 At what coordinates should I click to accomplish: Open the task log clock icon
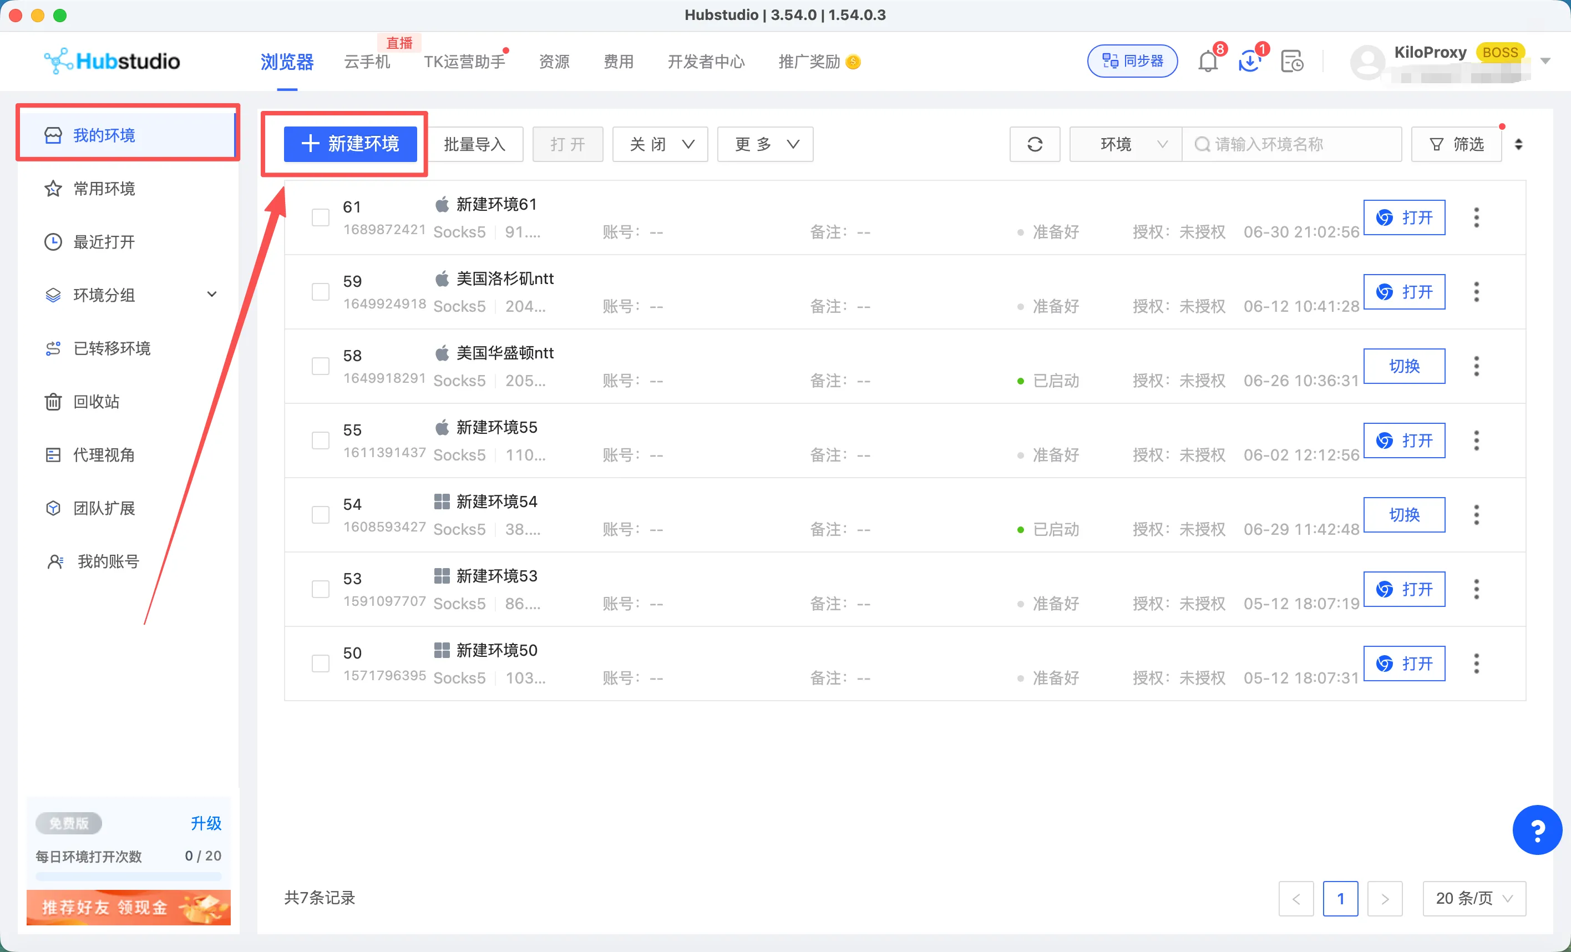tap(1292, 61)
